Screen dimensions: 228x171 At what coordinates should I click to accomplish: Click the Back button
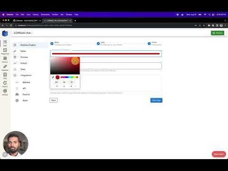tap(54, 100)
